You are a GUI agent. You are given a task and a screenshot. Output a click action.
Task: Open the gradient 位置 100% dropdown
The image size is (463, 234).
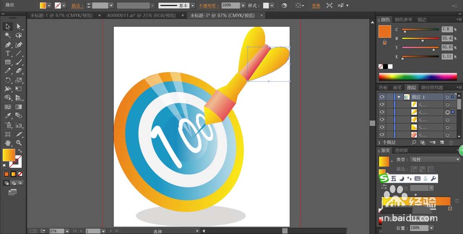pyautogui.click(x=432, y=228)
